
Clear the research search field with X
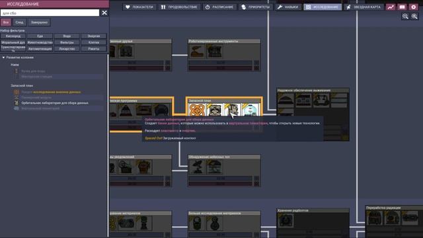[x=104, y=13]
